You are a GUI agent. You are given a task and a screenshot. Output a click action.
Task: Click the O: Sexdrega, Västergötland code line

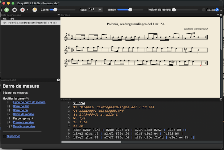(98, 111)
